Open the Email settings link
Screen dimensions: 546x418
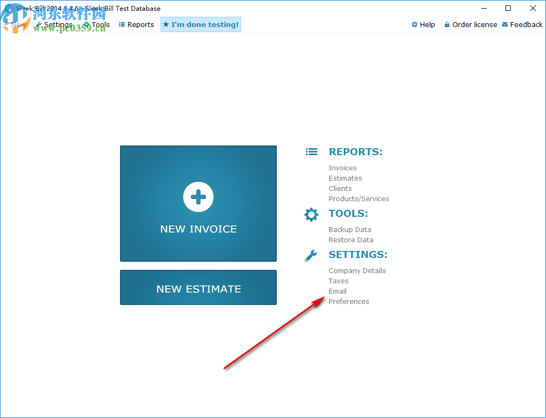tap(337, 291)
